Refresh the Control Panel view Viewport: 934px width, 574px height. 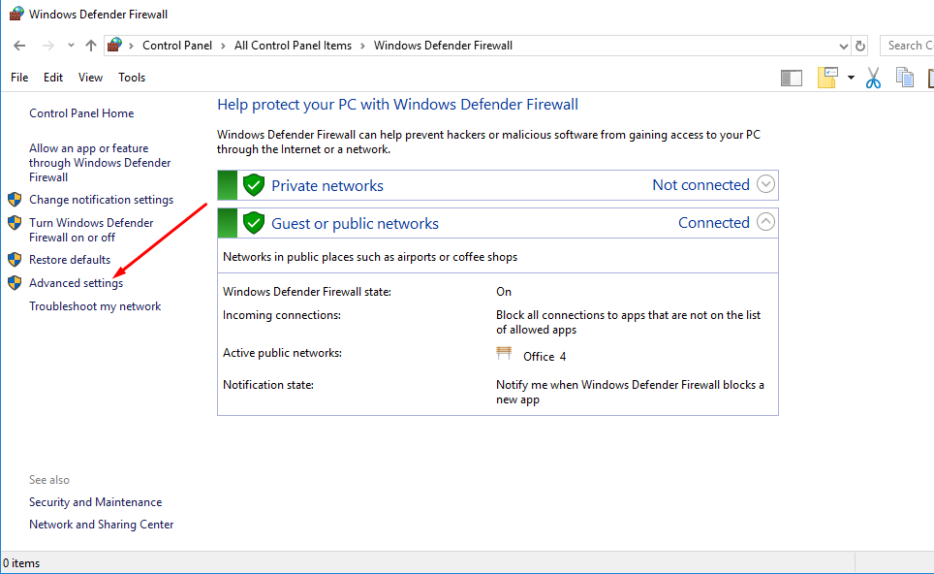click(x=860, y=46)
